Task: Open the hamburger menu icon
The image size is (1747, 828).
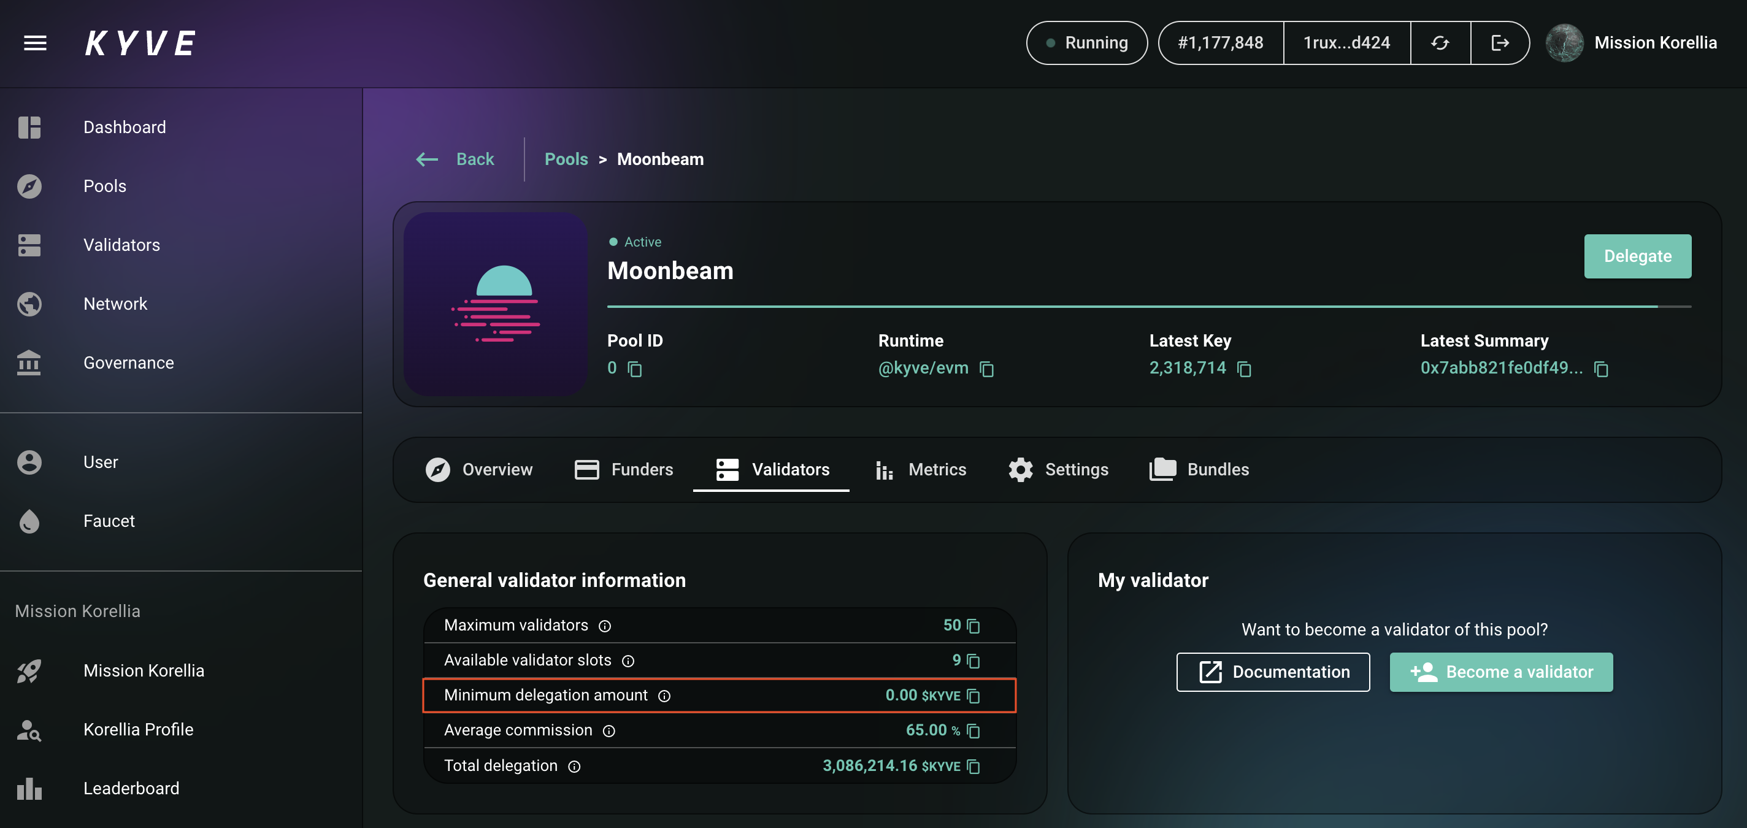Action: coord(35,43)
